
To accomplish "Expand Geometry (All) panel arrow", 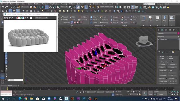I will tap(104, 26).
